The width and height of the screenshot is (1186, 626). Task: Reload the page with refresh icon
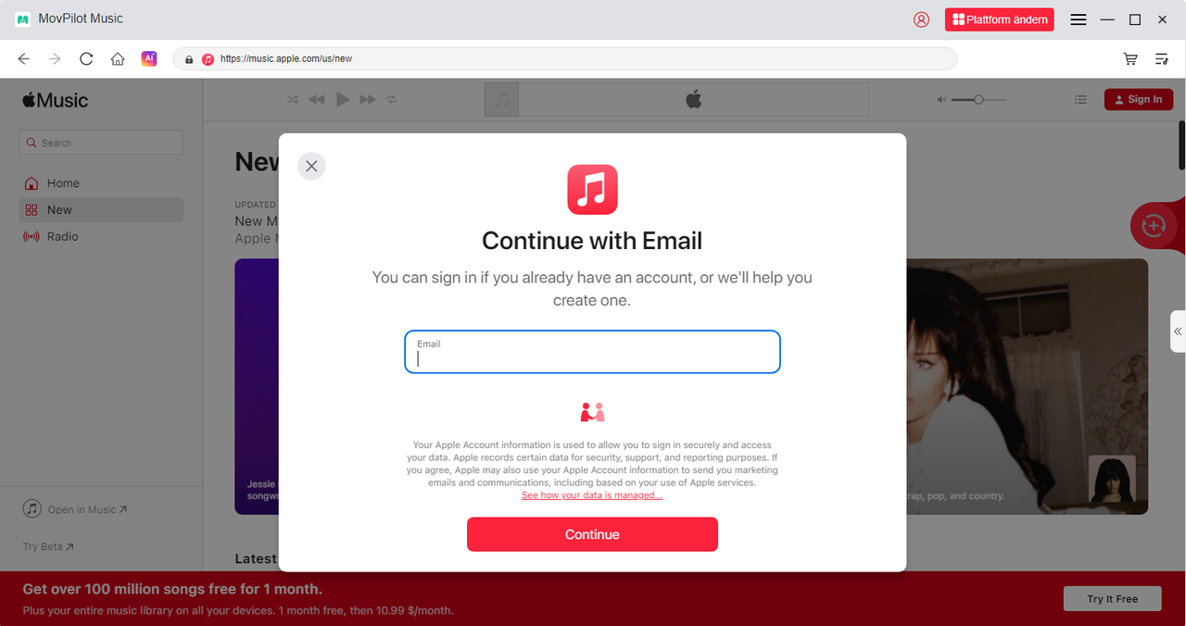click(x=86, y=58)
